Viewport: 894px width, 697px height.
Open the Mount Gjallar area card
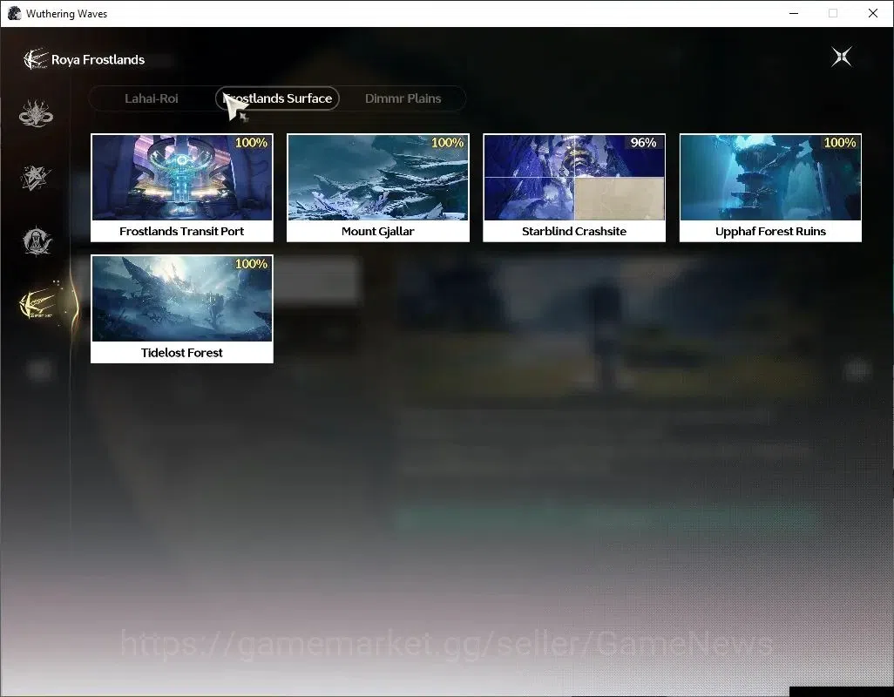click(x=378, y=187)
